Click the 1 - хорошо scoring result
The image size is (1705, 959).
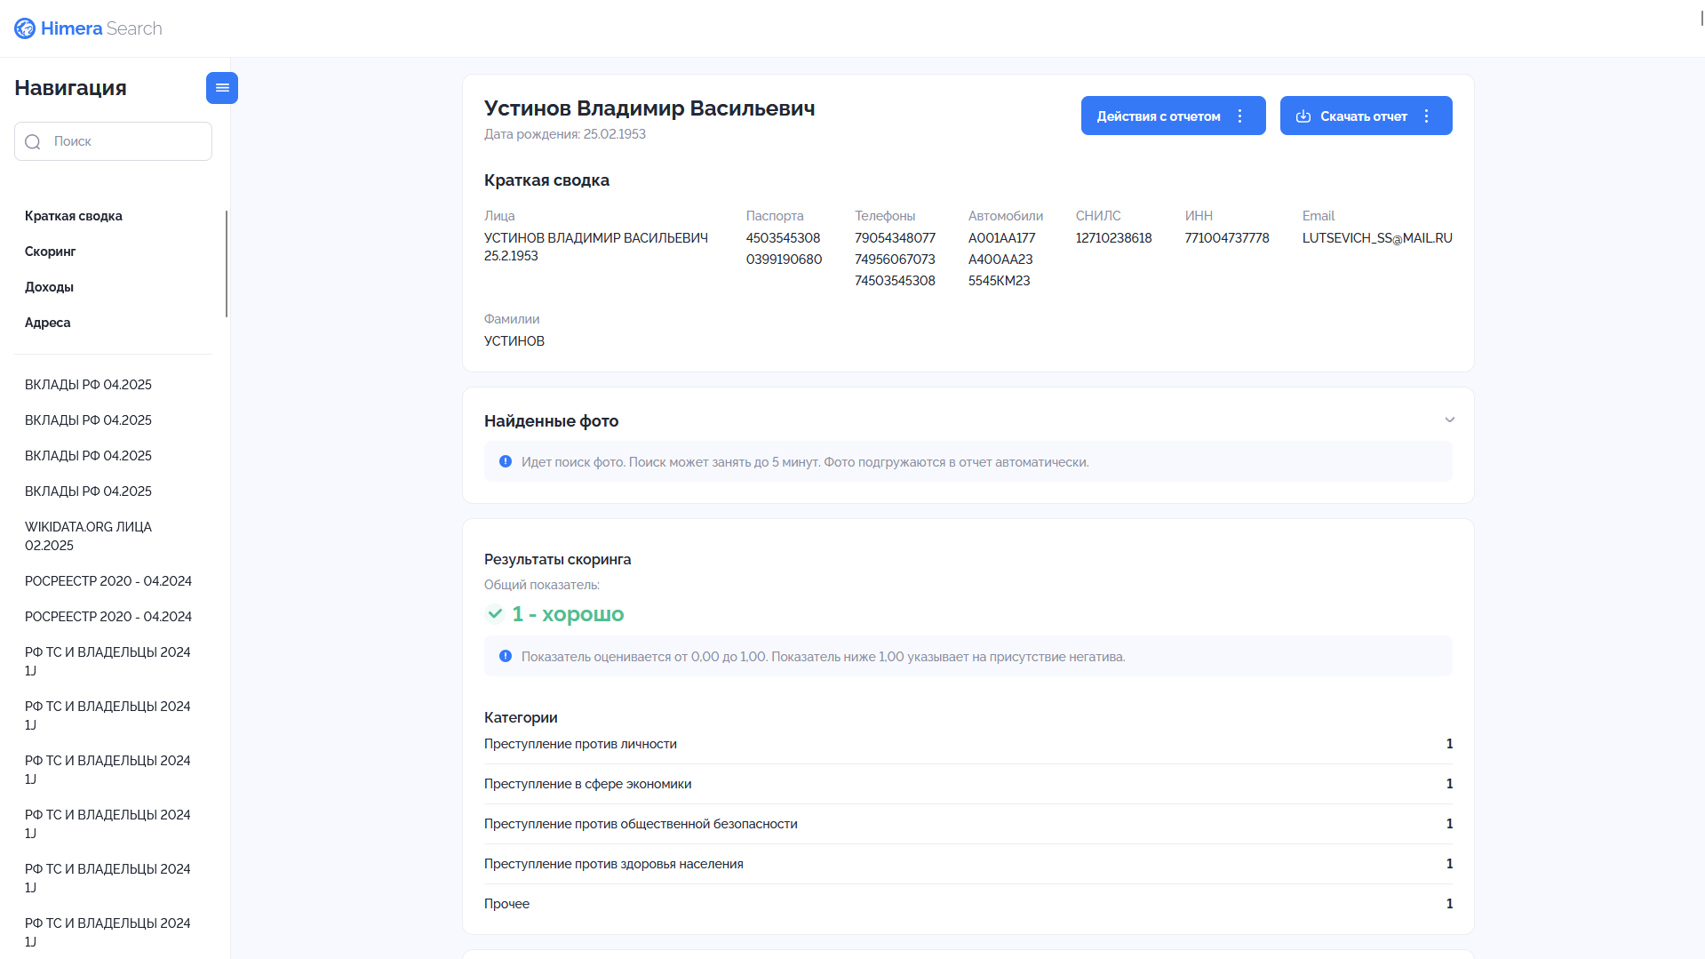568,614
